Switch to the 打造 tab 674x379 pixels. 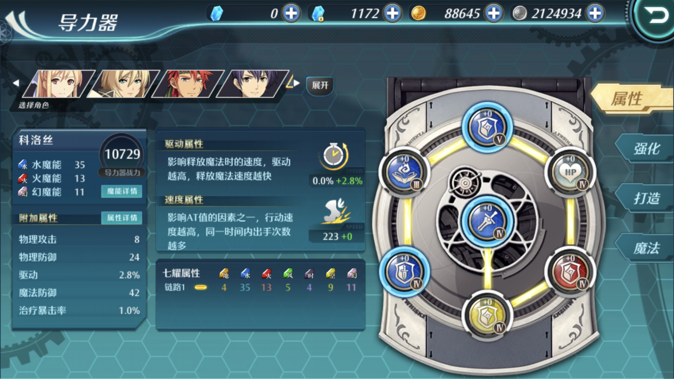coord(646,198)
